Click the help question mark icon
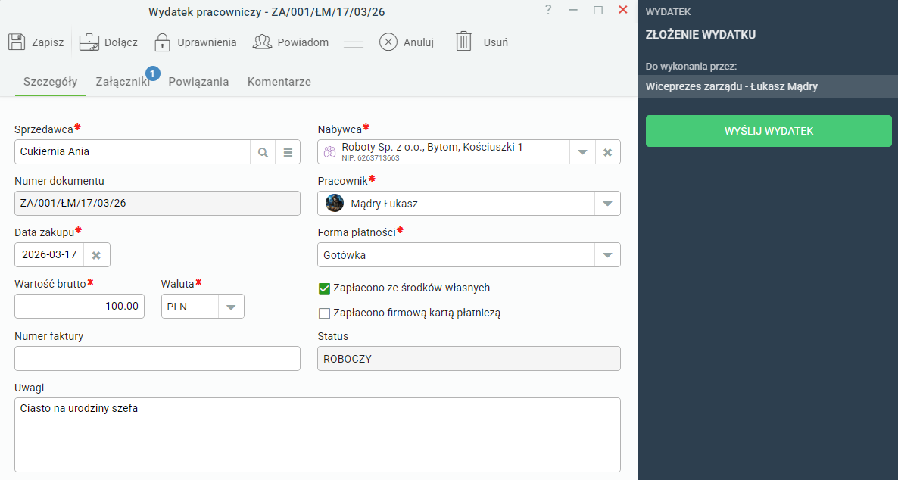 point(548,10)
